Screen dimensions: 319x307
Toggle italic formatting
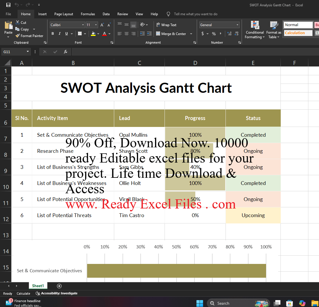click(60, 34)
